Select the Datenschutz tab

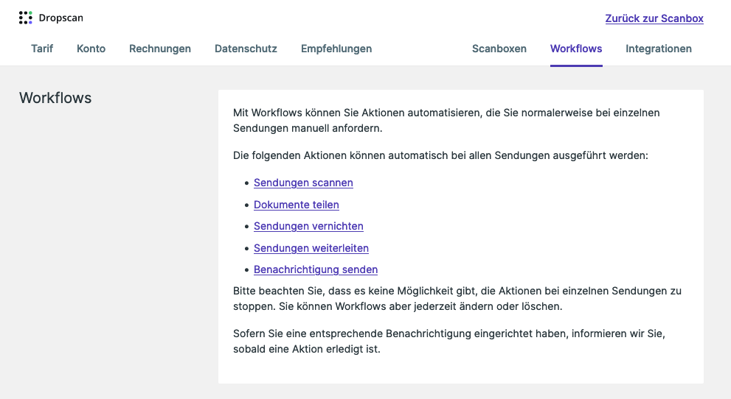coord(246,49)
